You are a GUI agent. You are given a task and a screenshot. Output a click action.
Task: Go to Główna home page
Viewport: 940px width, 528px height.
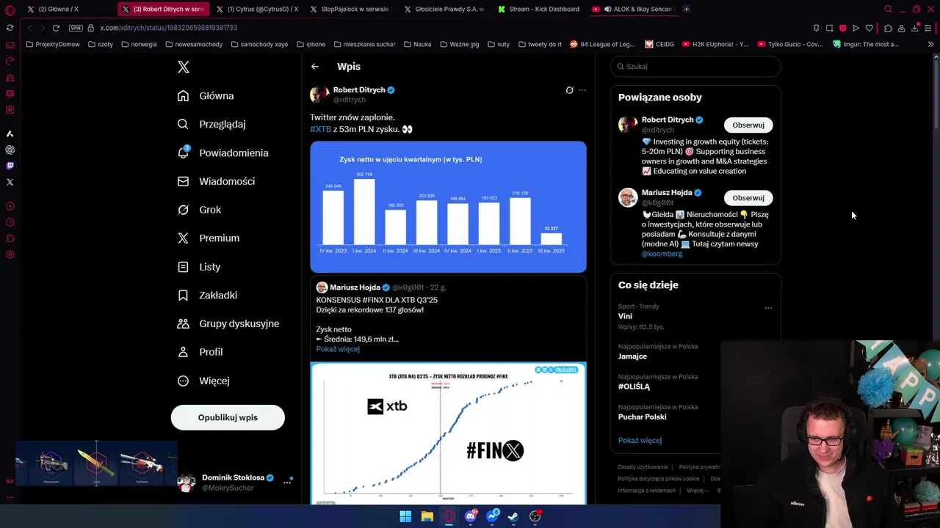click(x=206, y=96)
